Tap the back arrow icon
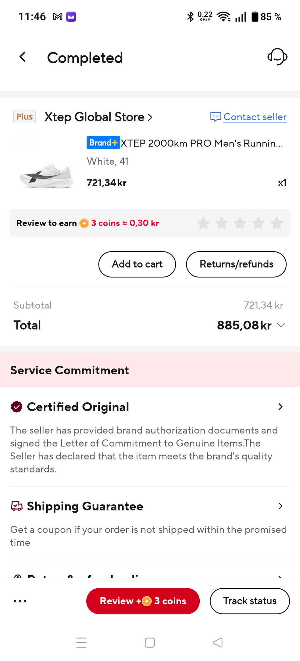This screenshot has height=661, width=300. 22,57
